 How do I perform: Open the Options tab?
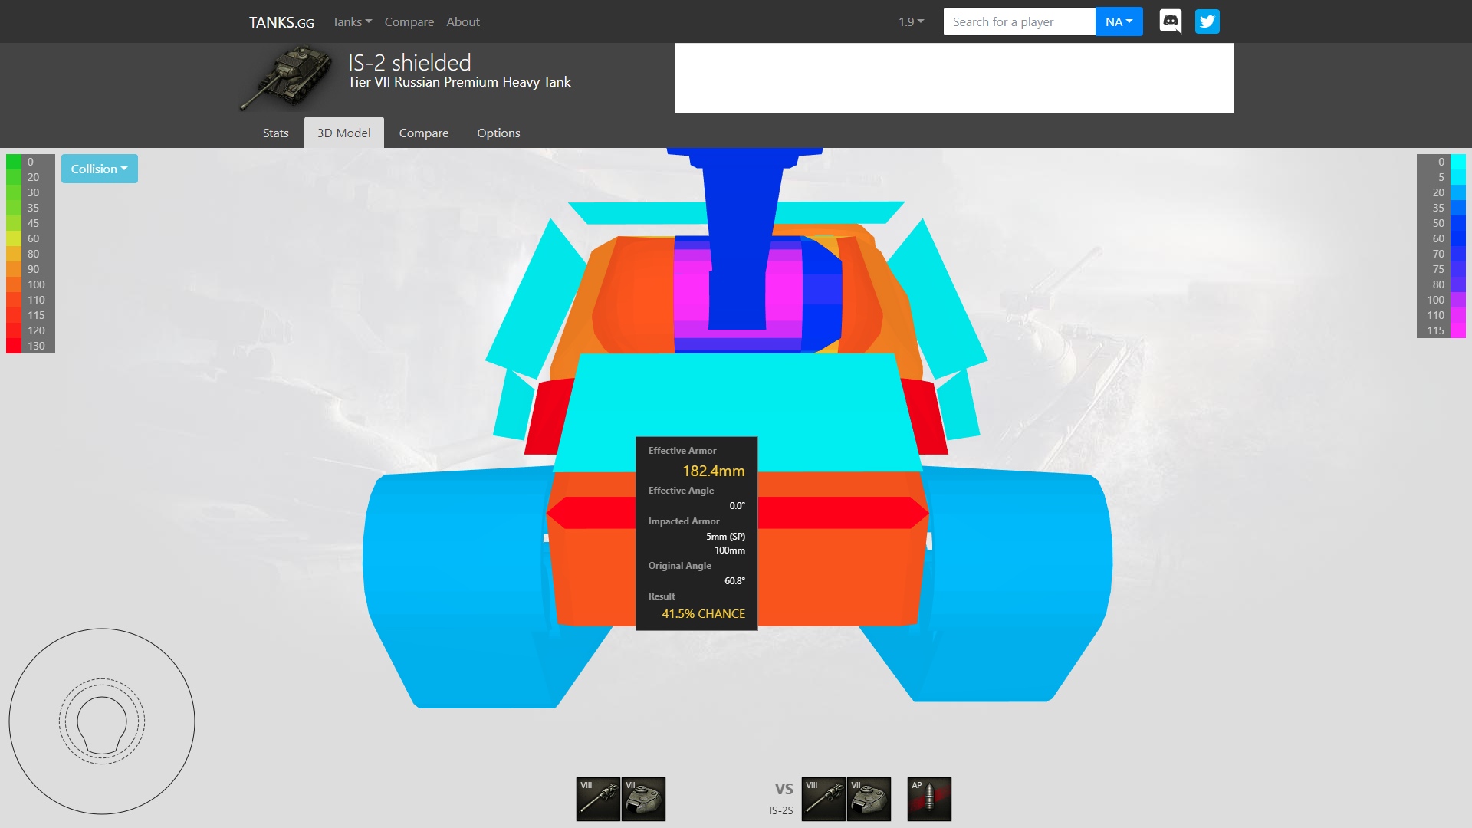[x=498, y=133]
